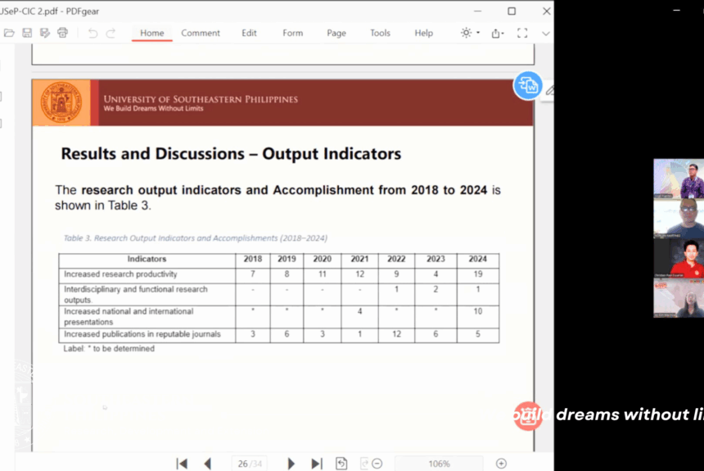Open the Form tab
The height and width of the screenshot is (471, 704).
293,33
